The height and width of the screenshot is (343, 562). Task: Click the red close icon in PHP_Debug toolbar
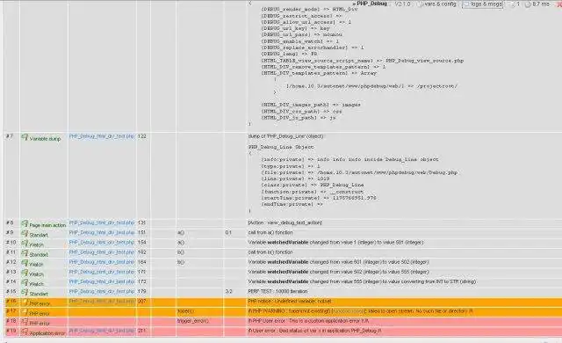(560, 4)
